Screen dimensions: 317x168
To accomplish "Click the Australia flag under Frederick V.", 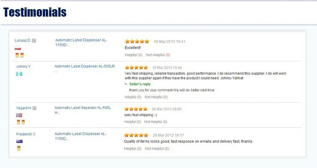I will pyautogui.click(x=19, y=141).
